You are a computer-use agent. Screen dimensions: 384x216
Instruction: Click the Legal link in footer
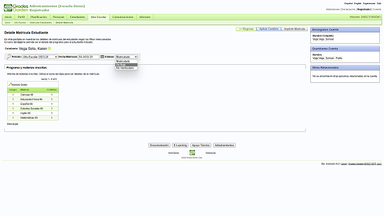point(344,164)
